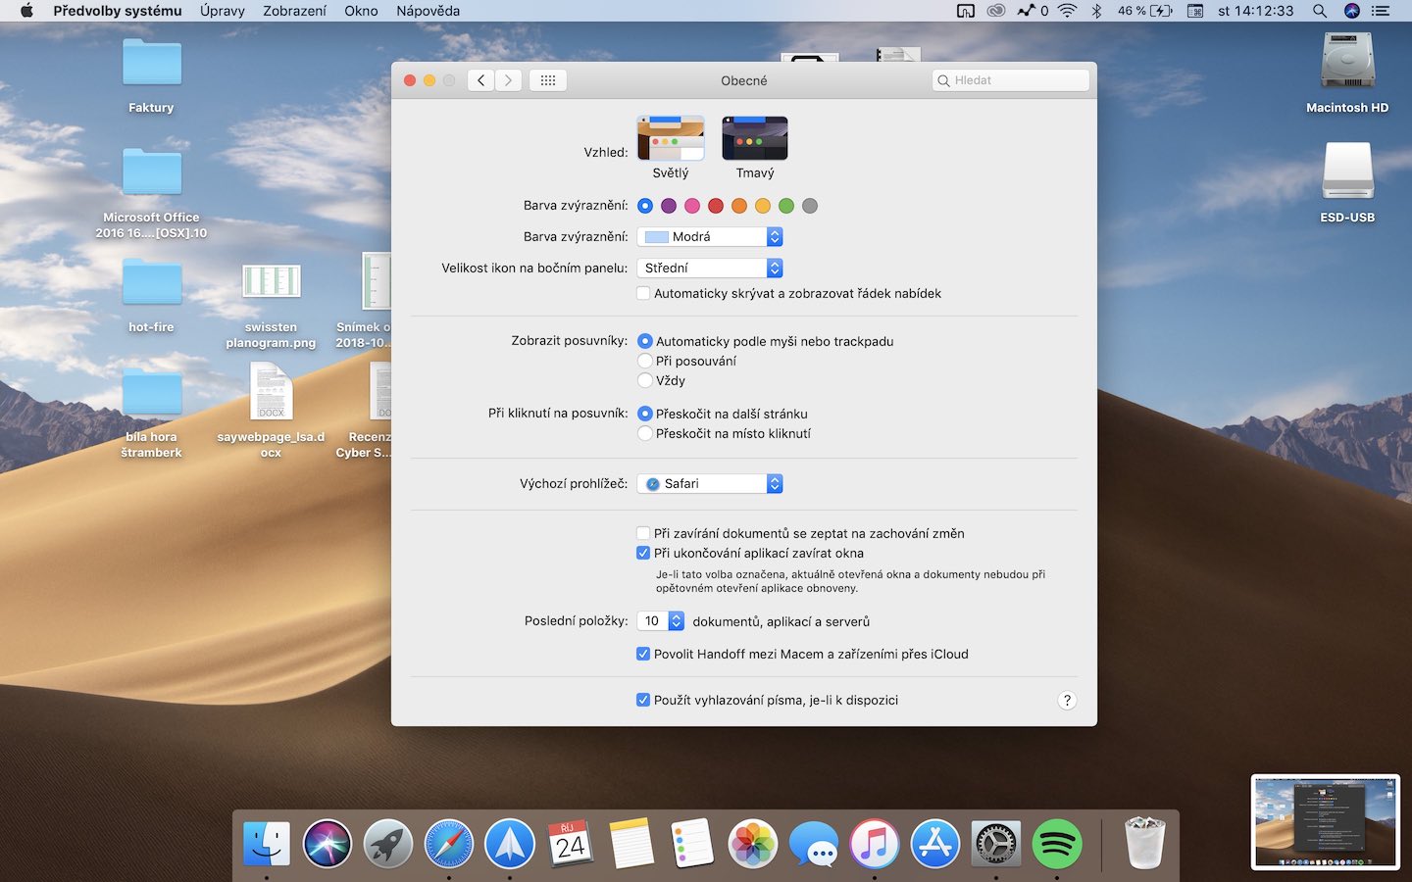Image resolution: width=1412 pixels, height=882 pixels.
Task: Open the Trash in the Dock
Action: [1144, 843]
